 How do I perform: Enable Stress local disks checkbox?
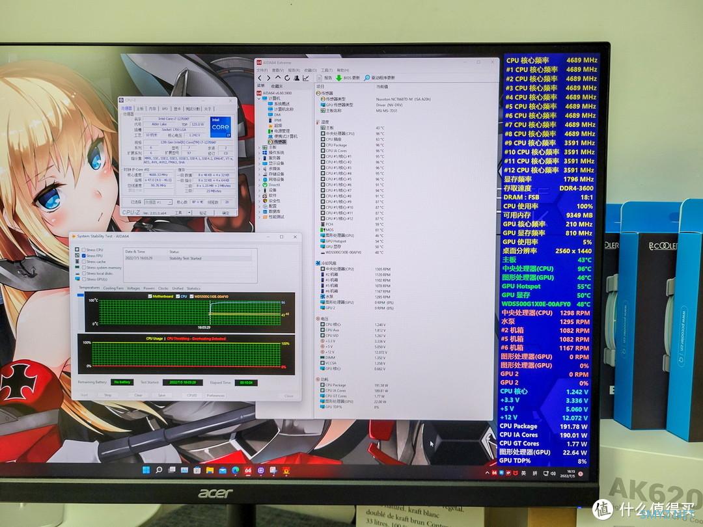tap(84, 273)
